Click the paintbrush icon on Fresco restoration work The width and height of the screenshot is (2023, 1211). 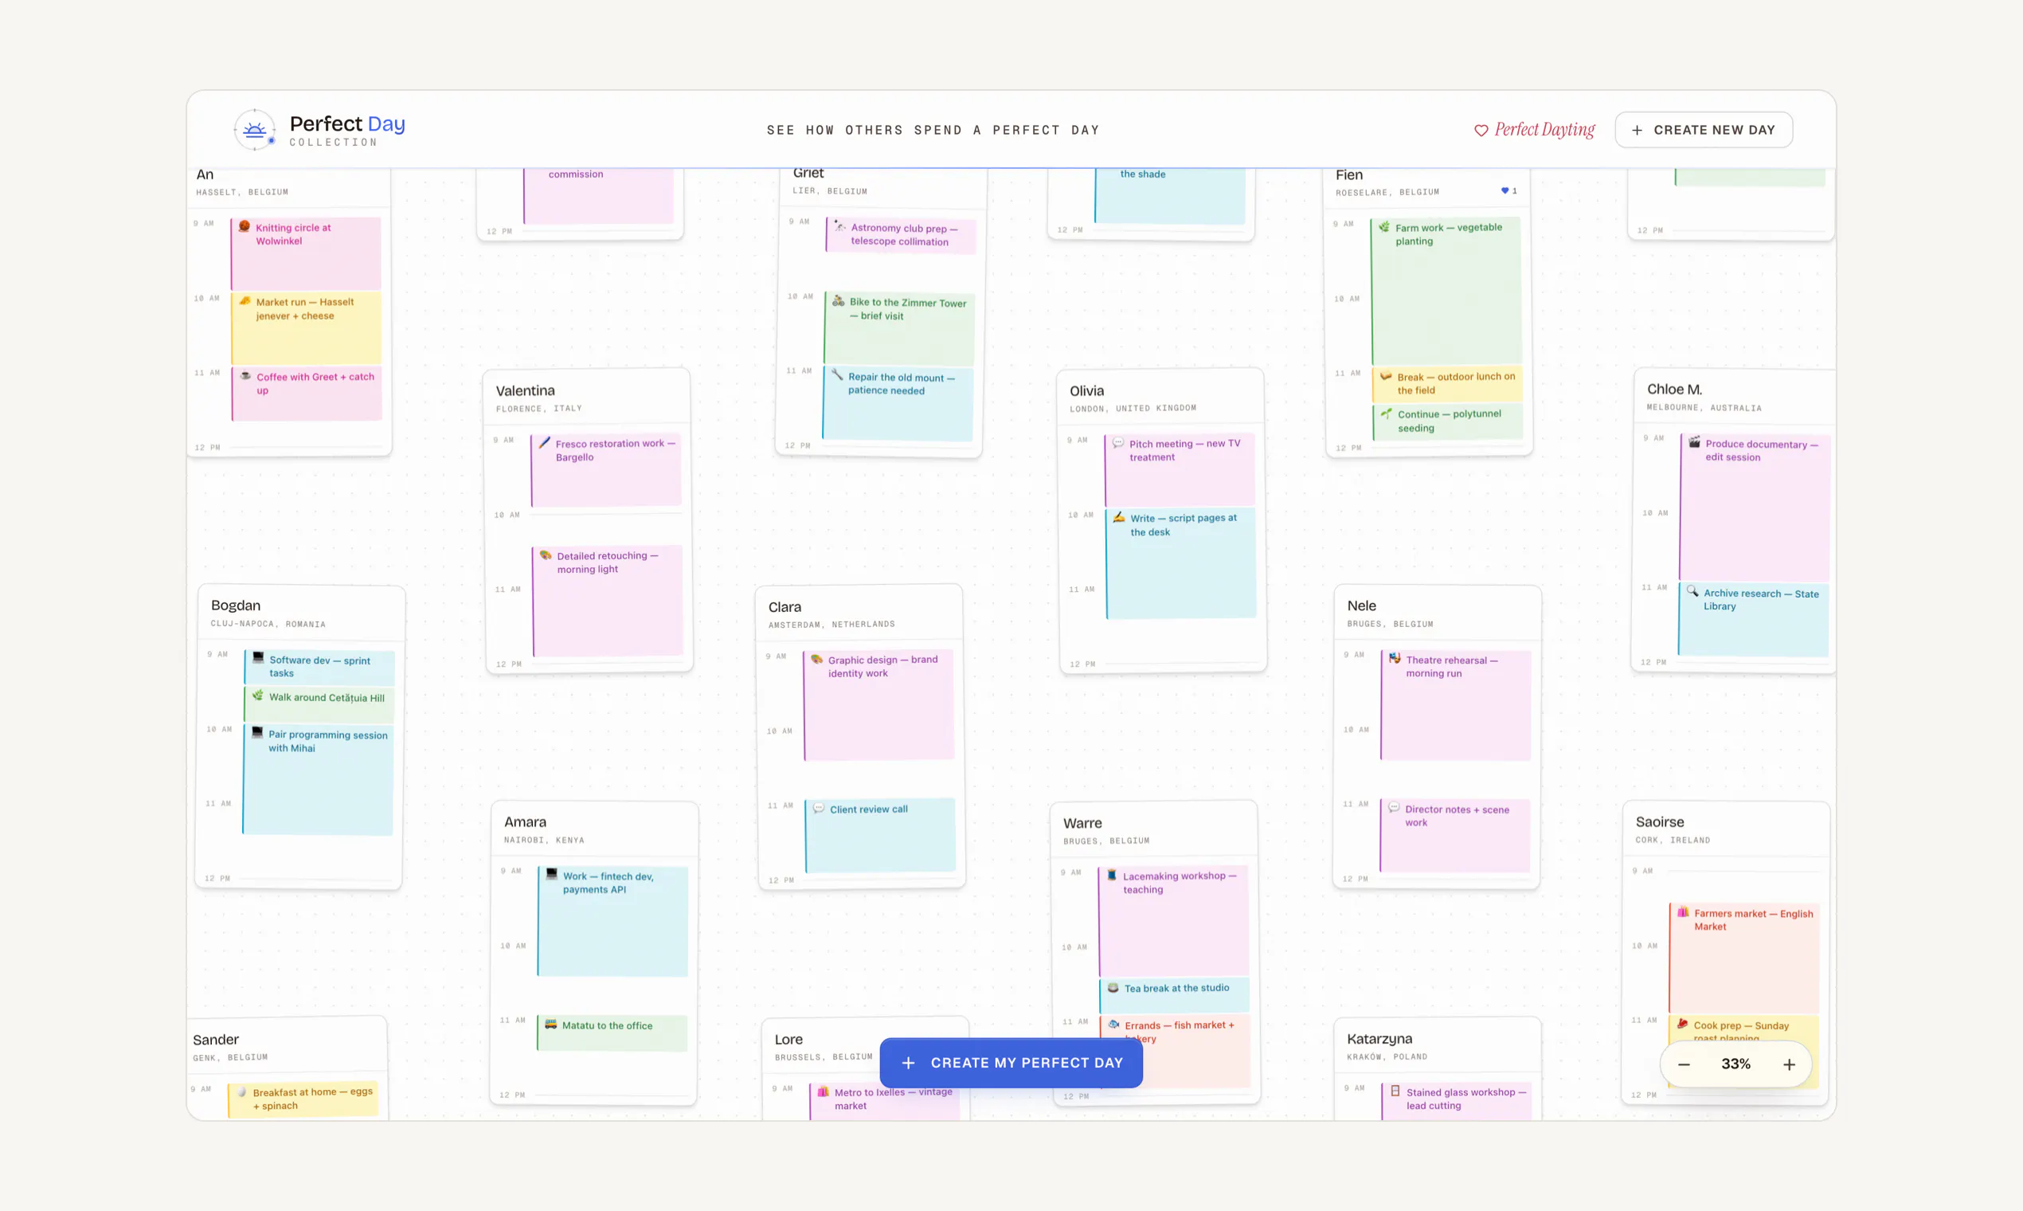coord(545,442)
